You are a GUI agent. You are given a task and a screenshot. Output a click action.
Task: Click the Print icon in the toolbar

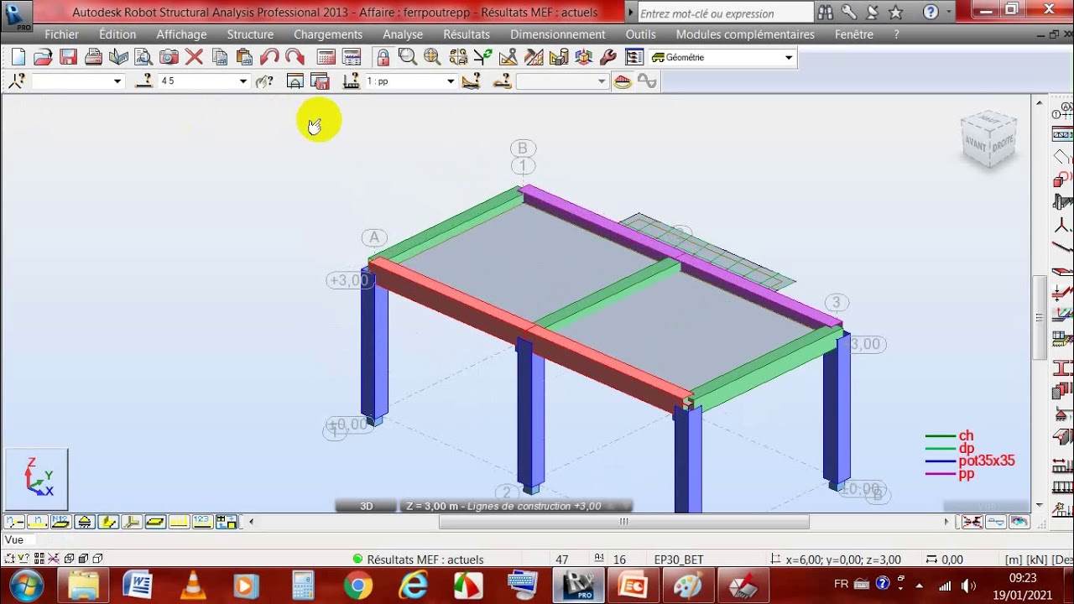(93, 57)
